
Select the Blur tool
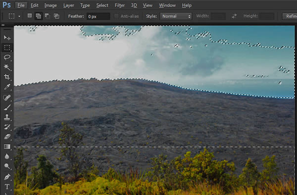coord(7,156)
